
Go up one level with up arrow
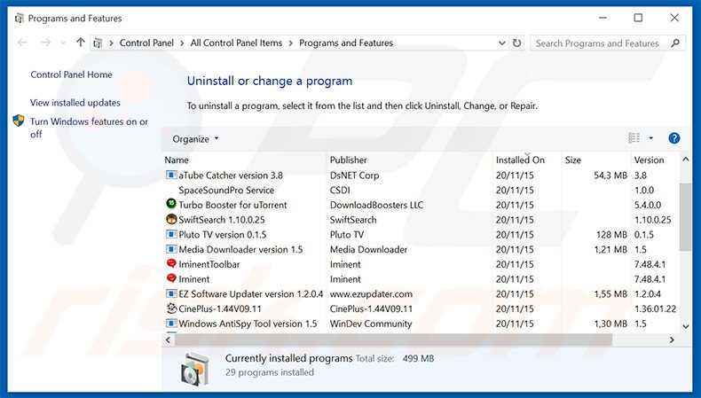pos(81,43)
